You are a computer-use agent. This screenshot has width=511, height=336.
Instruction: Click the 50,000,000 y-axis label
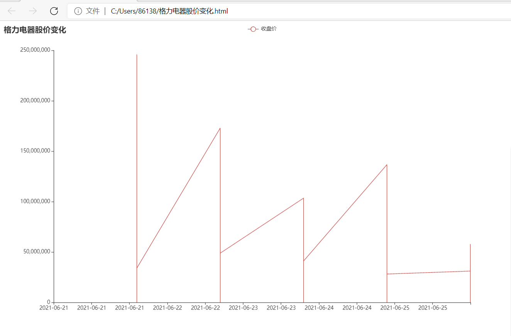click(x=37, y=252)
